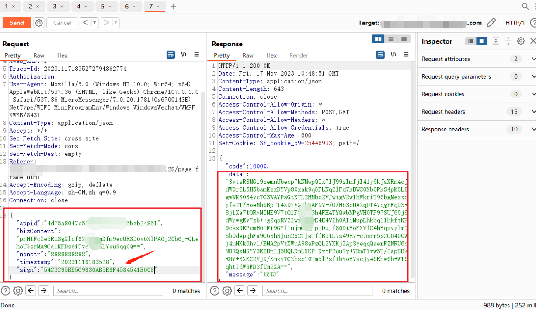The height and width of the screenshot is (310, 536).
Task: Search using the magnifier icon in tab bar
Action: click(x=526, y=6)
